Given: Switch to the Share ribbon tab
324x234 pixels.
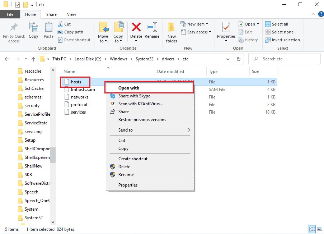Looking at the screenshot, I should click(x=51, y=14).
